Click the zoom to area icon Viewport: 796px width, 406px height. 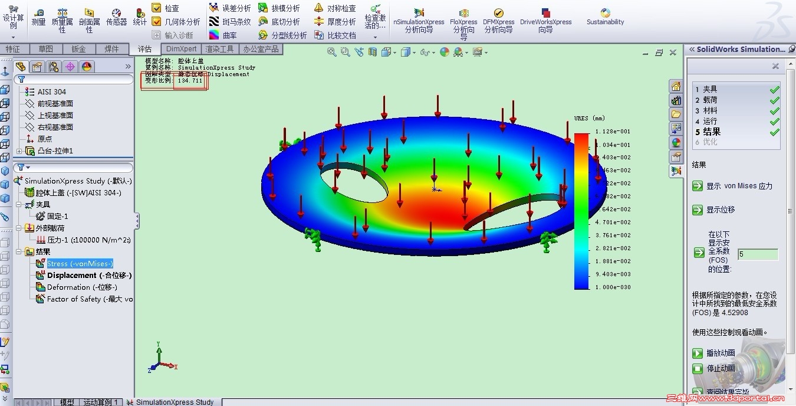345,53
